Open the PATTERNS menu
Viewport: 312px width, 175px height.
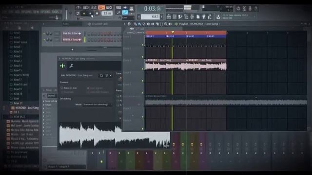click(26, 12)
